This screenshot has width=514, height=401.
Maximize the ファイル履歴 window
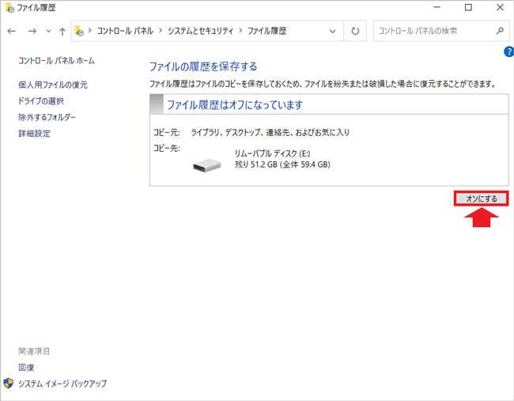[x=468, y=7]
